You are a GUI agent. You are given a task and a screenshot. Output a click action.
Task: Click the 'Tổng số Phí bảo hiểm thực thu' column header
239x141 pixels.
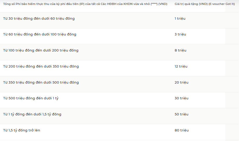click(x=85, y=4)
